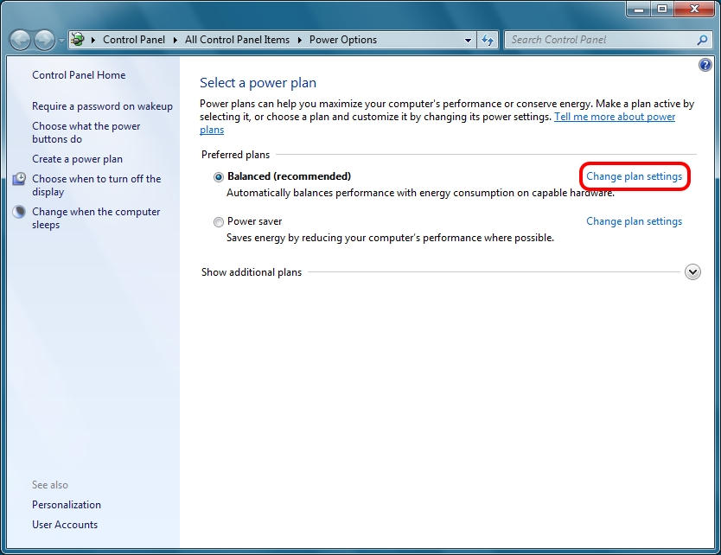This screenshot has width=721, height=555.
Task: Open All Control Panel Items breadcrumb
Action: [237, 40]
